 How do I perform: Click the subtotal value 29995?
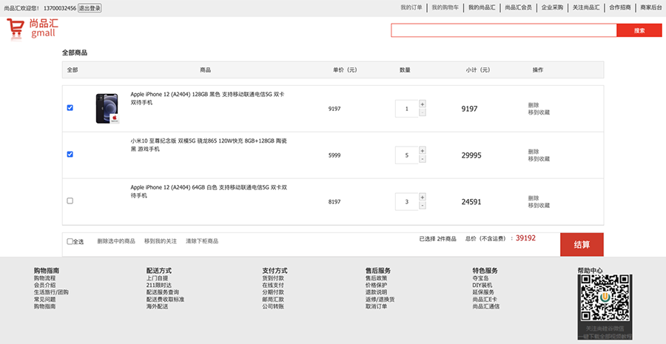click(x=471, y=155)
